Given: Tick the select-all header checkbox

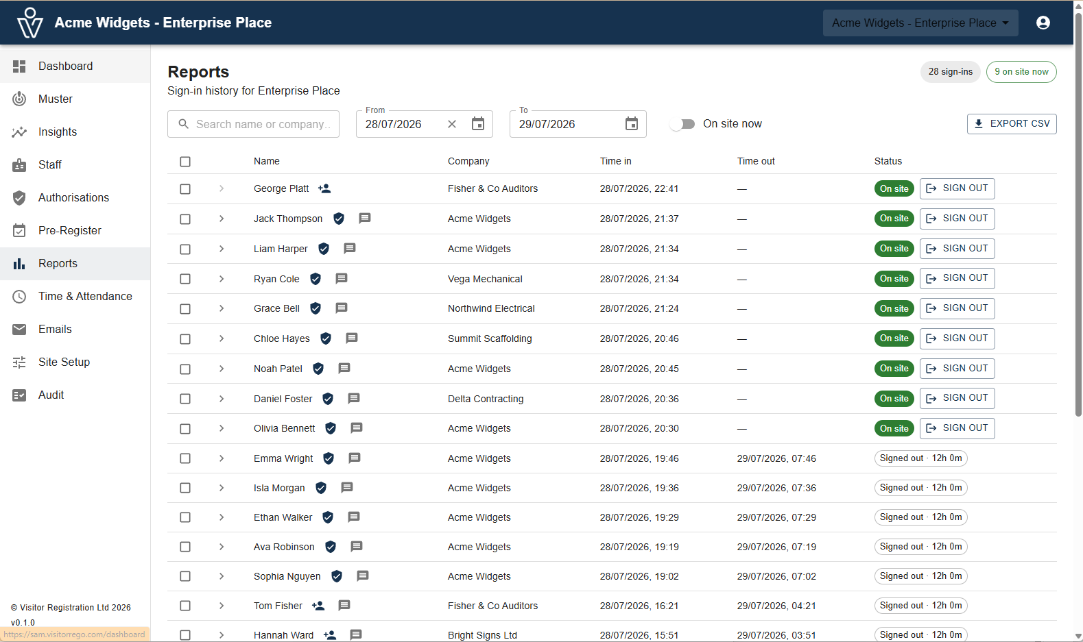Looking at the screenshot, I should (185, 162).
